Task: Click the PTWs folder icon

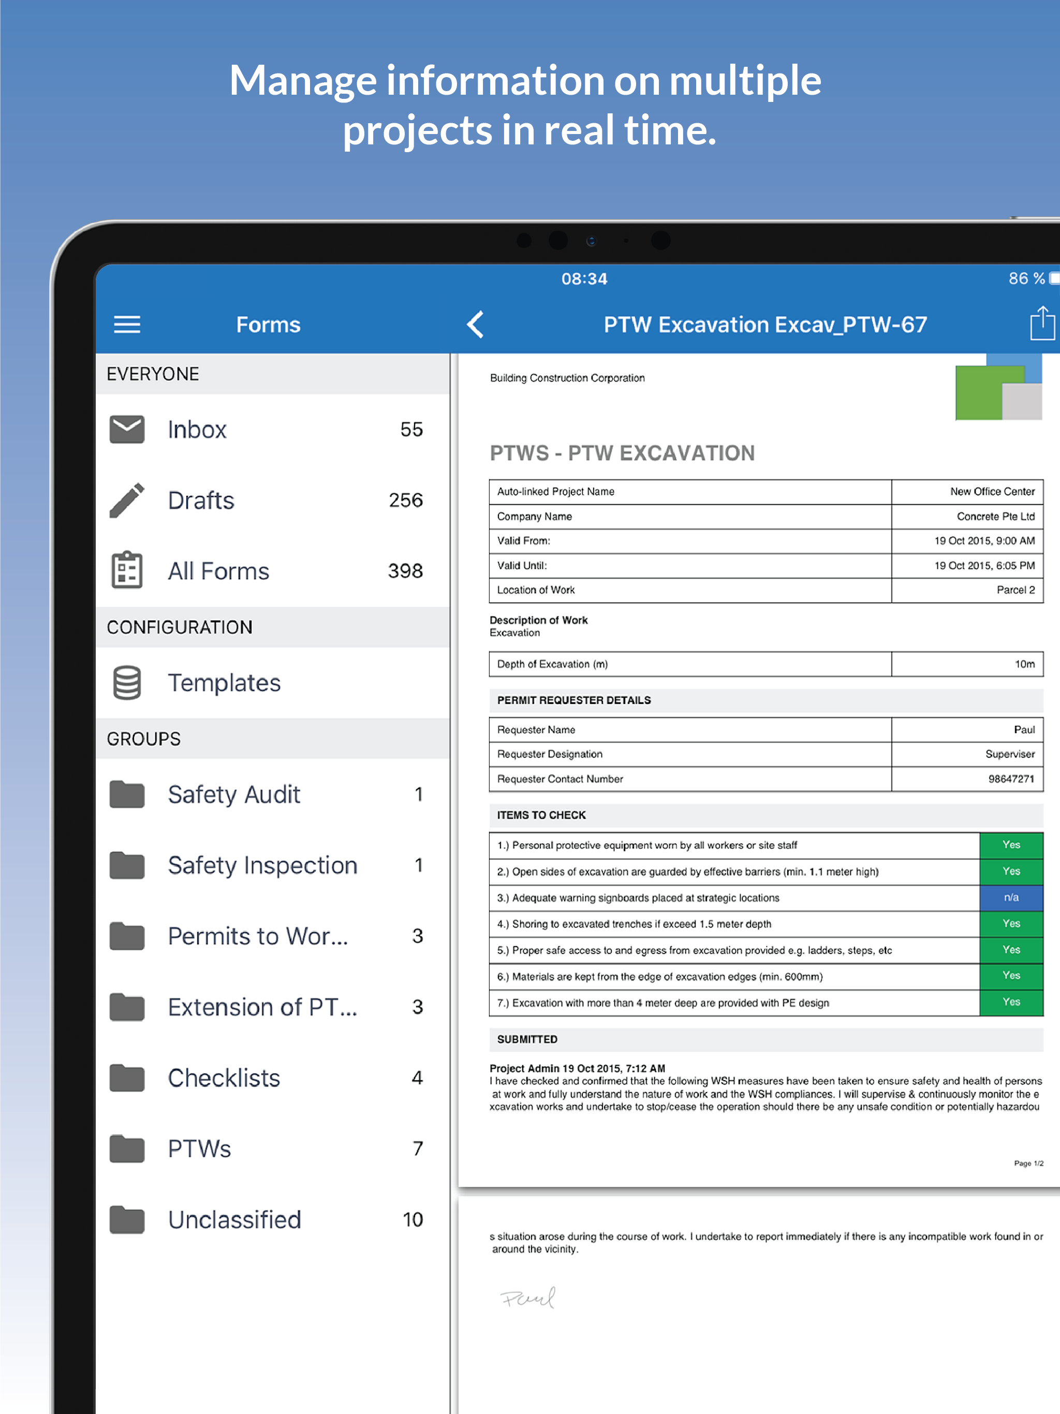Action: (127, 1150)
